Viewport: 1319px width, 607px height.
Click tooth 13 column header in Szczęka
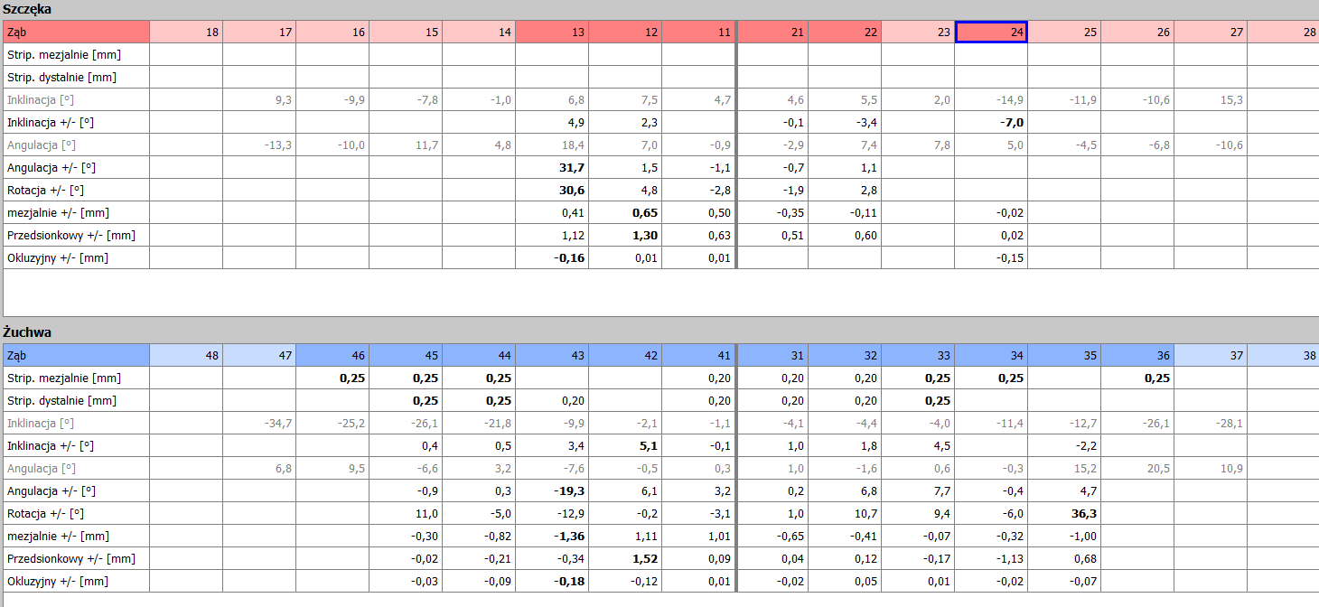pyautogui.click(x=552, y=33)
